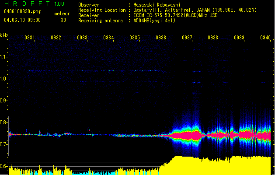The height and width of the screenshot is (175, 275).
Task: Click the 0.7 kHz axis label
Action: (x=3, y=144)
